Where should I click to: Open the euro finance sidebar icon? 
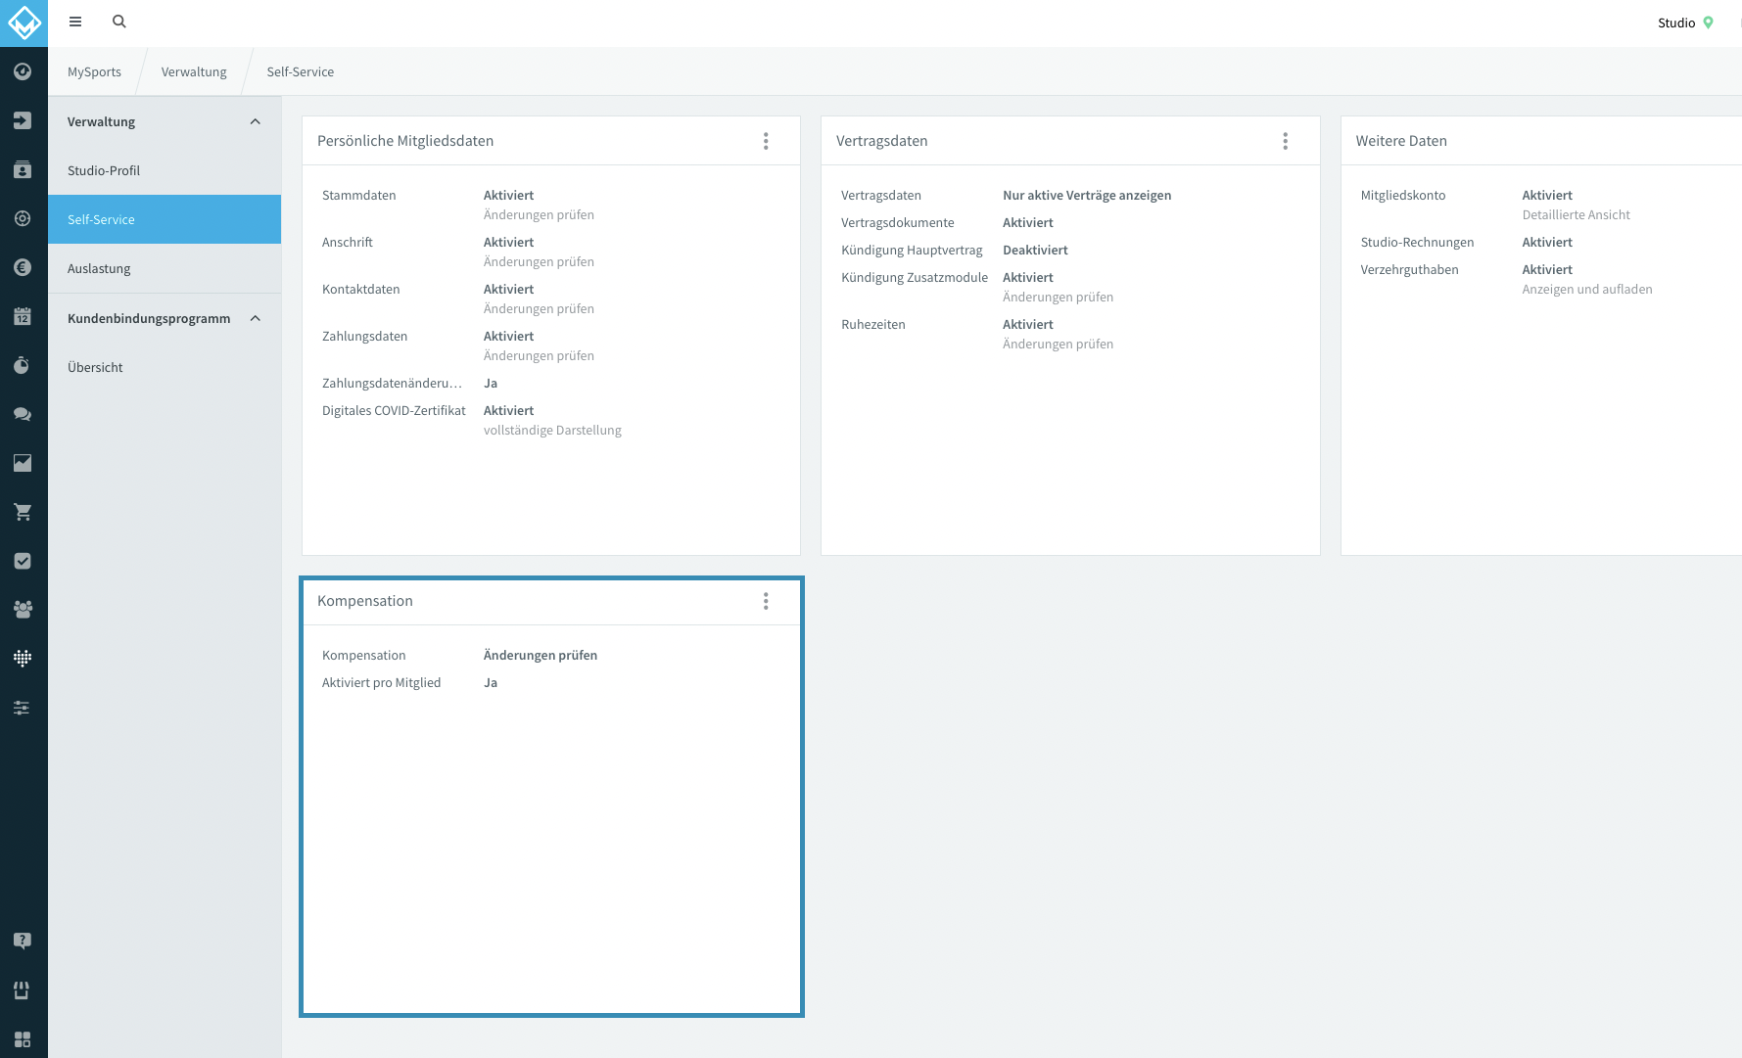[23, 267]
